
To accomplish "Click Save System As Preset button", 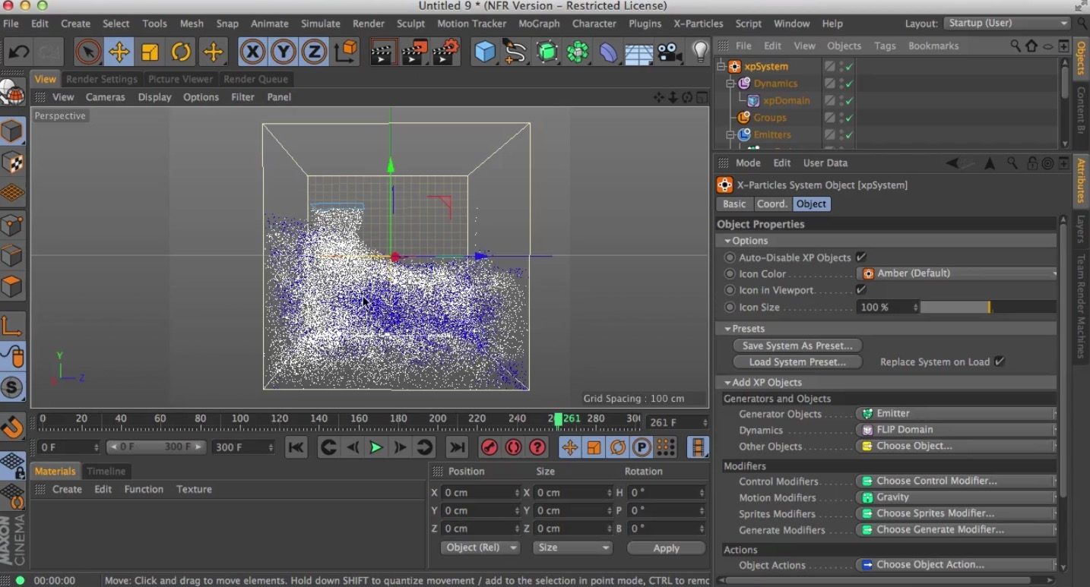I will tap(798, 346).
